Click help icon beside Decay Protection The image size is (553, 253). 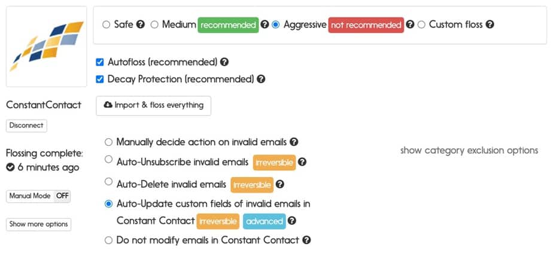261,79
